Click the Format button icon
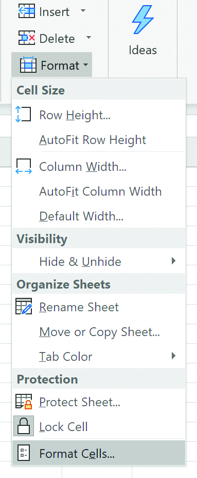Viewport: 197px width, 478px height. point(28,65)
